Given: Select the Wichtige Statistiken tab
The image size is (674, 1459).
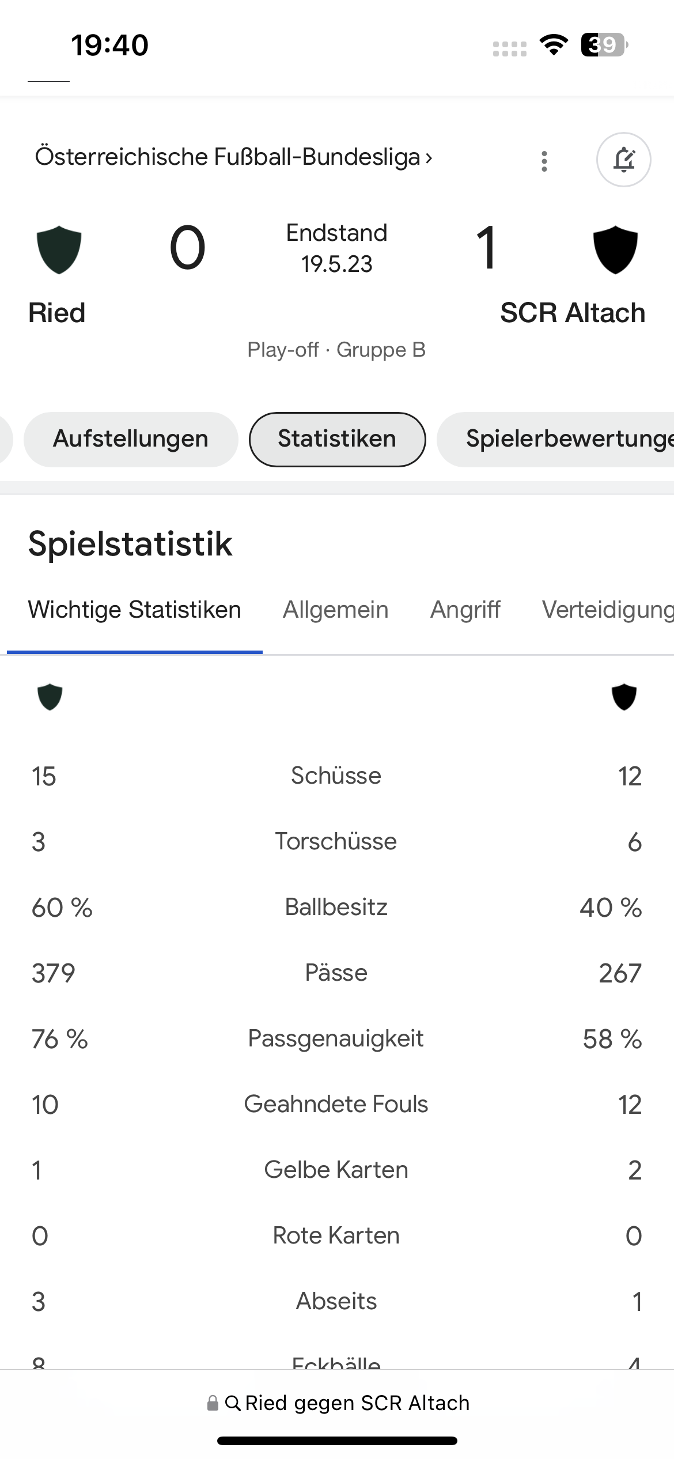Looking at the screenshot, I should [x=135, y=610].
